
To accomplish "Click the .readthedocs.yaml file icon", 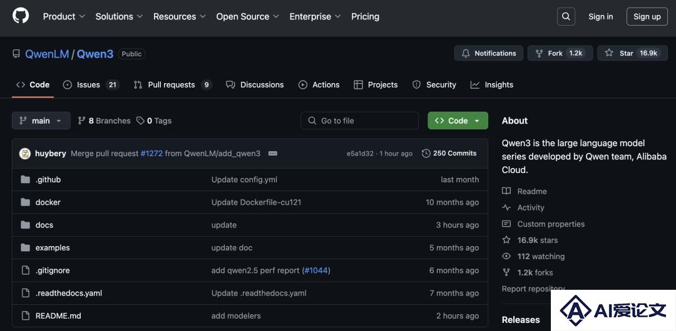I will tap(26, 293).
